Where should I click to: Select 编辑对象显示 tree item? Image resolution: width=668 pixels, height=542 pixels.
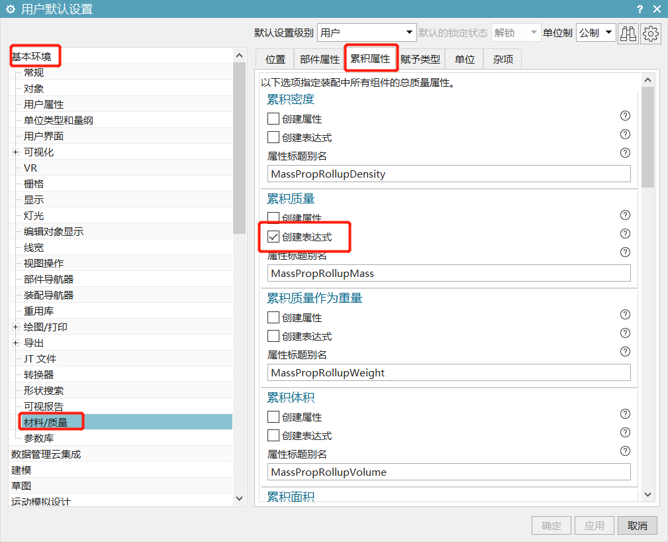[54, 231]
